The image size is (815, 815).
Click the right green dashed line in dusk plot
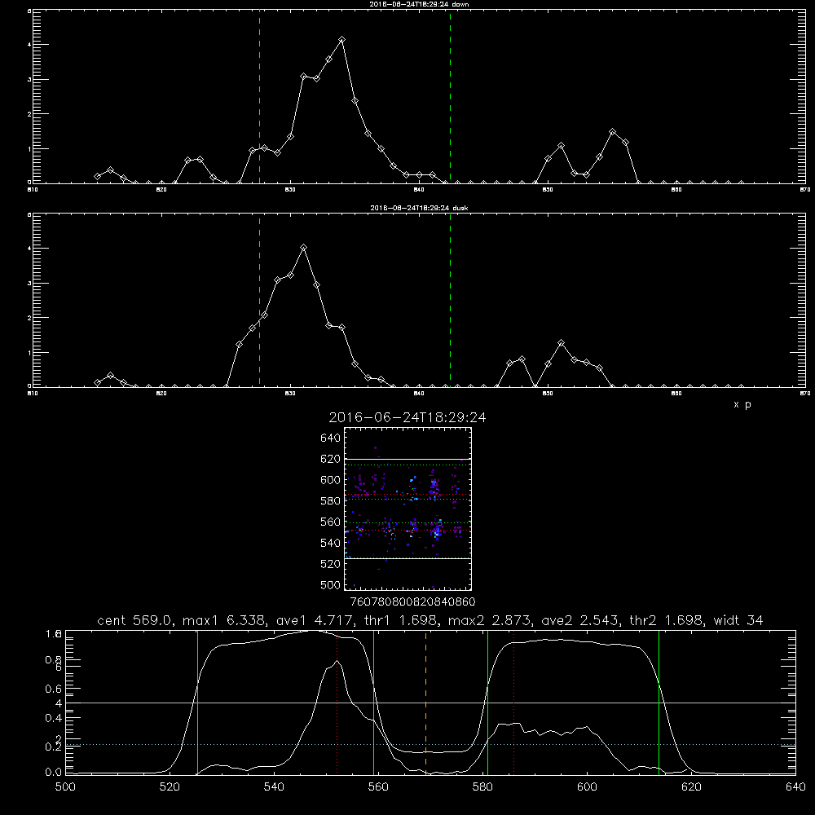tap(450, 300)
